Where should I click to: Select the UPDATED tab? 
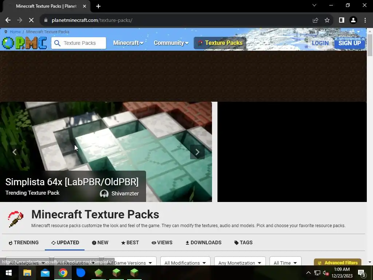tap(65, 242)
